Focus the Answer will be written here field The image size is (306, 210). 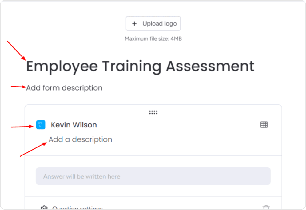point(153,176)
